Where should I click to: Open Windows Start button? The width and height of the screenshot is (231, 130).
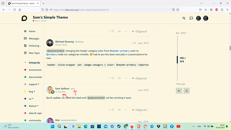53,126
